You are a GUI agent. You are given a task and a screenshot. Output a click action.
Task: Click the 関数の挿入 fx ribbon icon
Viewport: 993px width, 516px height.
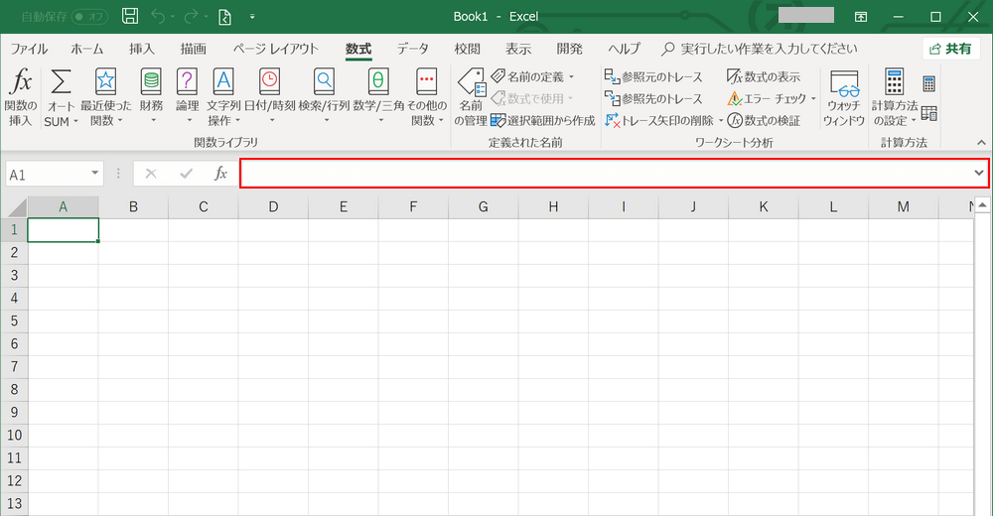point(20,81)
